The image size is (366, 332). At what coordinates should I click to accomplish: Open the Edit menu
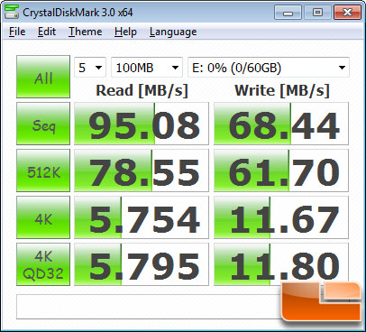[47, 32]
